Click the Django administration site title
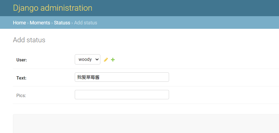The width and height of the screenshot is (279, 133). (x=53, y=8)
